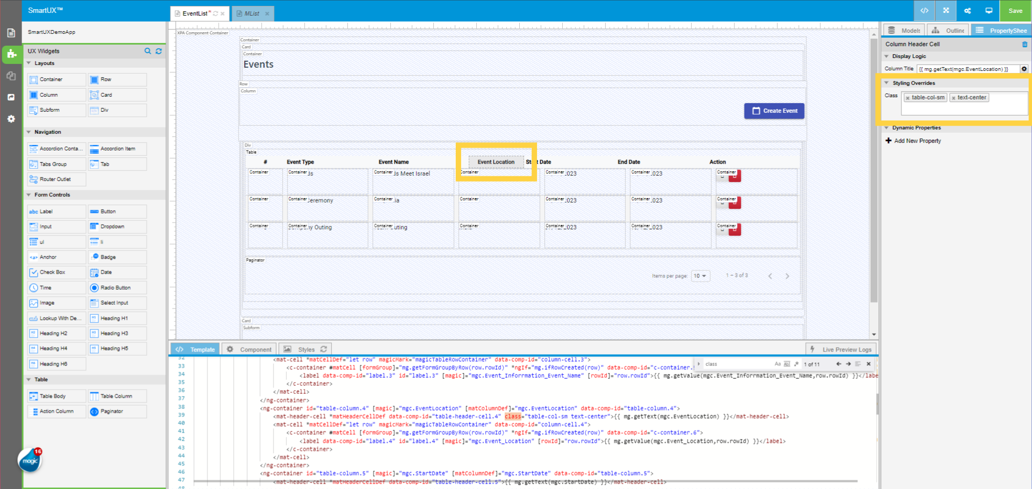This screenshot has height=489, width=1032.
Task: Select the UX Widgets puzzle icon in sidebar
Action: [11, 54]
